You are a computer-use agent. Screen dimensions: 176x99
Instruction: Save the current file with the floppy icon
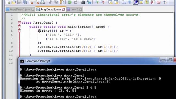[x=19, y=2]
